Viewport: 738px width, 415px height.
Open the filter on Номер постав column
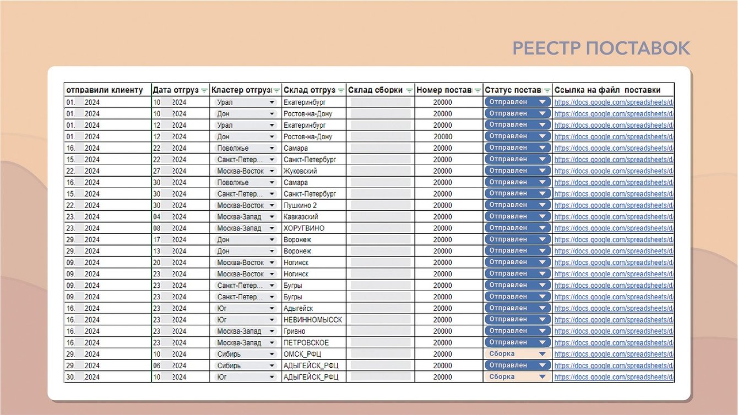click(477, 90)
